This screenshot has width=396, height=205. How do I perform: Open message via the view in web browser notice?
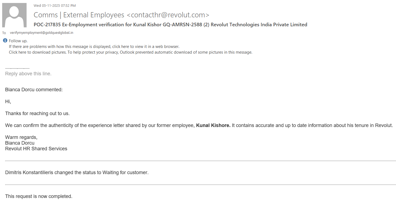coord(94,47)
